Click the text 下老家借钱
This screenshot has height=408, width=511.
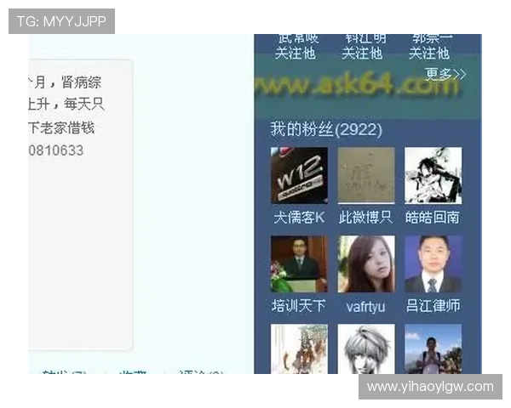click(x=61, y=127)
